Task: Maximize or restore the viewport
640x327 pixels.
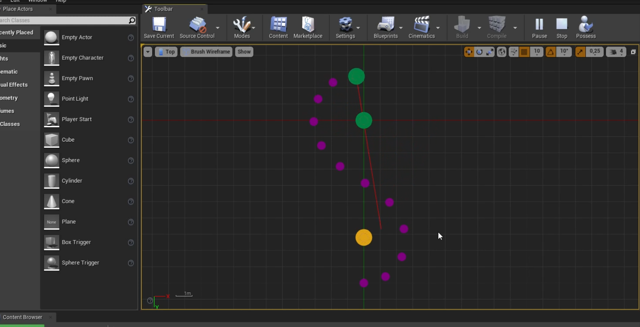Action: coord(633,52)
